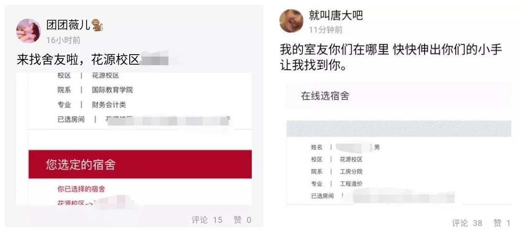Click the 16小时前 timestamp
The height and width of the screenshot is (232, 526).
coord(63,40)
